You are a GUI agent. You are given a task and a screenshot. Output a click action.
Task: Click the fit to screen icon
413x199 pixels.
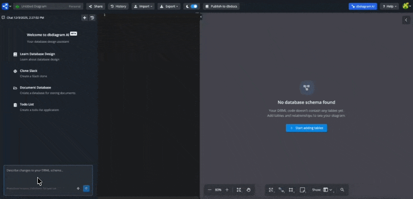[238, 190]
